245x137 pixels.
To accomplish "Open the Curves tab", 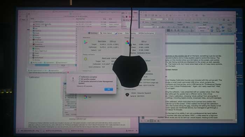I will coord(119,33).
